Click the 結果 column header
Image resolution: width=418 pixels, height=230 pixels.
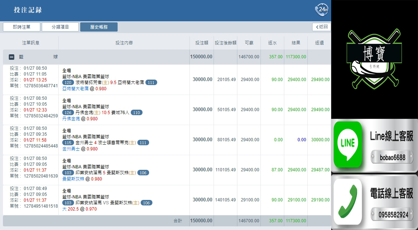296,43
